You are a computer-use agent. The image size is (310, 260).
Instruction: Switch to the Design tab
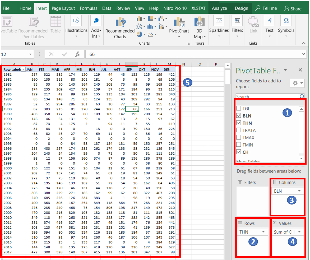point(241,8)
